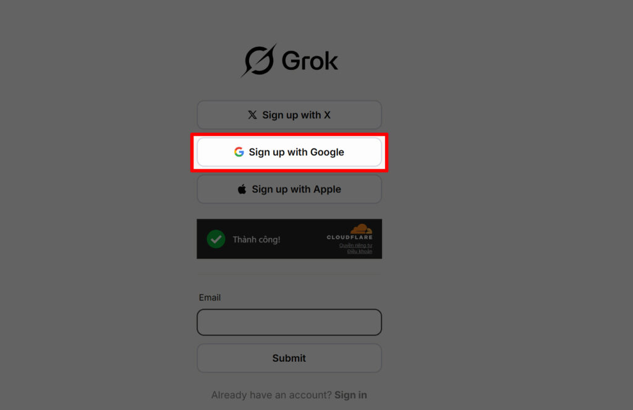This screenshot has height=410, width=633.
Task: Click the Email field label
Action: [x=210, y=297]
